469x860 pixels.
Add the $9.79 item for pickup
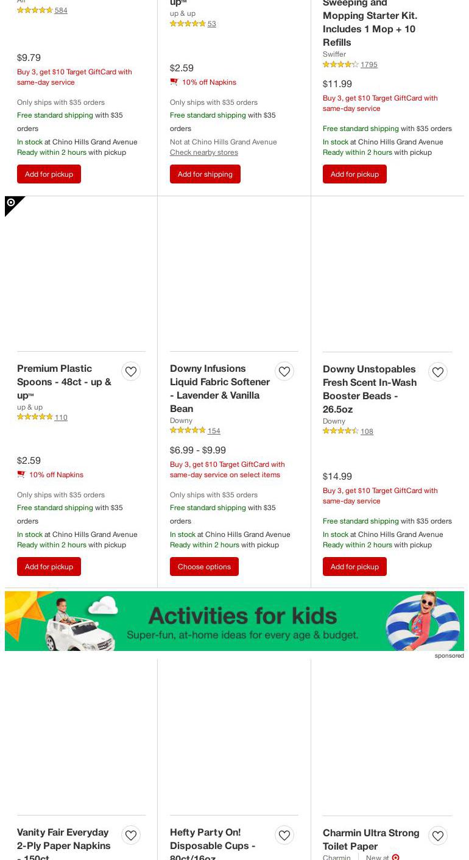49,174
